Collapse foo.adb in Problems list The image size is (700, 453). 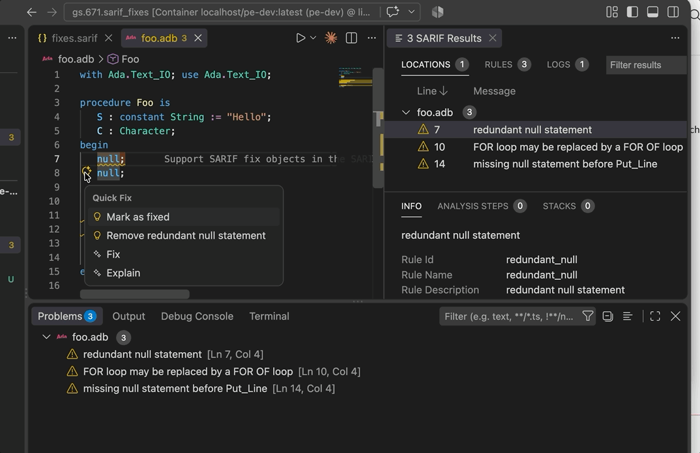click(46, 337)
